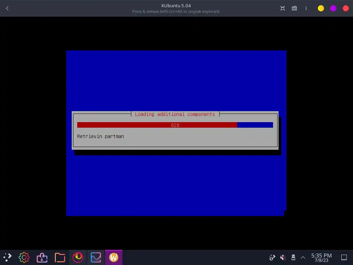Click the 'Retrievin partman' status text
This screenshot has width=353, height=265.
[100, 136]
